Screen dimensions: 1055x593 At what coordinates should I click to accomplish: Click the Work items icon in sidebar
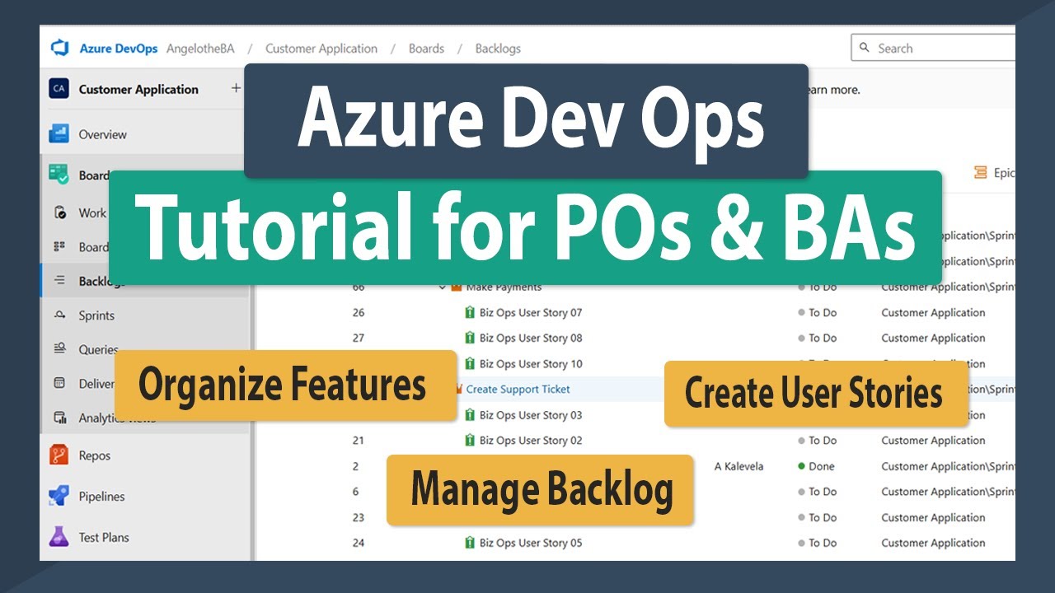coord(59,212)
